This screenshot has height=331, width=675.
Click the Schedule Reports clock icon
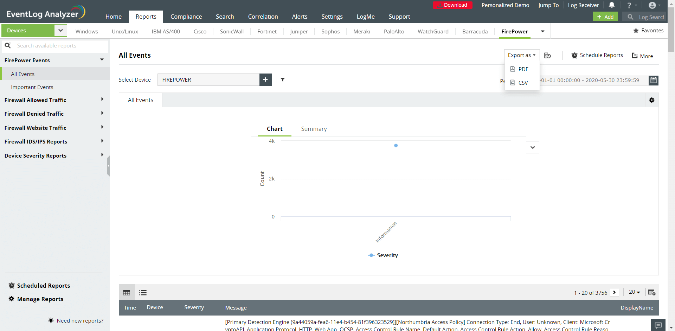point(574,55)
